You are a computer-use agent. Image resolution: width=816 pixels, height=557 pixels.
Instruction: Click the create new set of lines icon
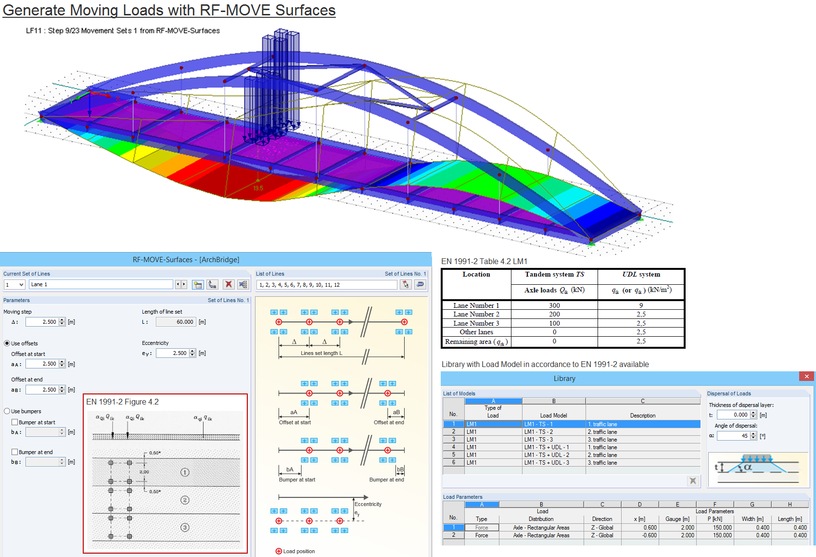pos(198,285)
